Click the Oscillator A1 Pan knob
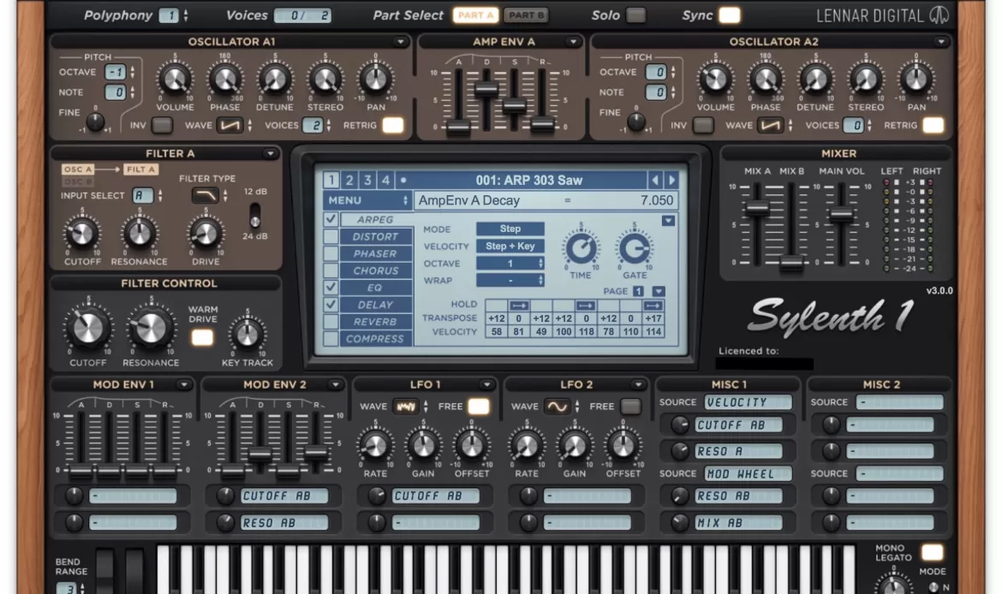 click(x=375, y=80)
